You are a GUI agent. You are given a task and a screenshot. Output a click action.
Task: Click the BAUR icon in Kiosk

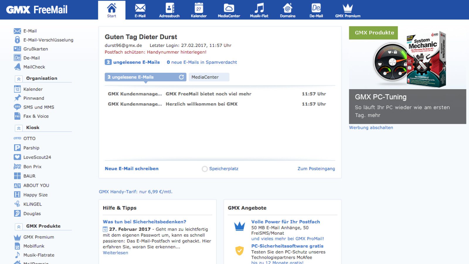(17, 176)
